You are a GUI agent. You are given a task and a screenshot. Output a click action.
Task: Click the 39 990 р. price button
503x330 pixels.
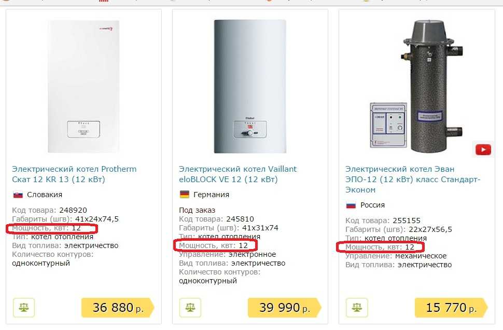click(283, 308)
